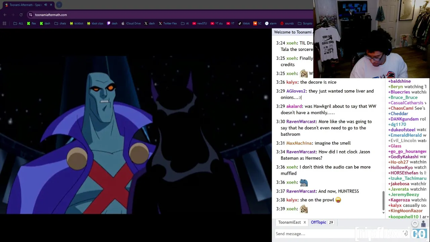Viewport: 430px width, 242px height.
Task: Open the iCloud Drive bookmark
Action: tap(131, 24)
